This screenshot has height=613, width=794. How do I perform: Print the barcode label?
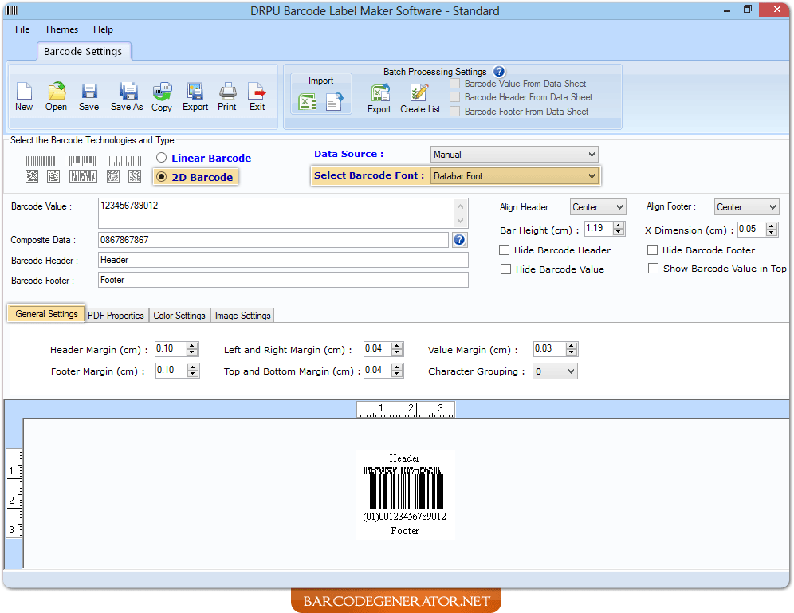tap(227, 96)
